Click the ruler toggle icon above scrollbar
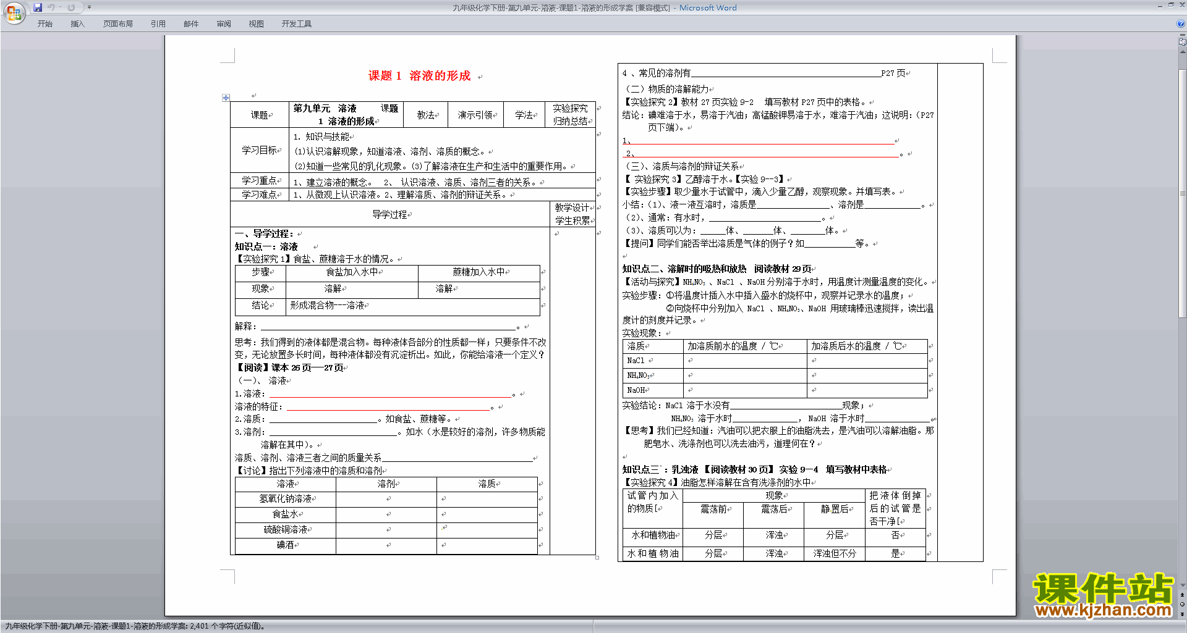The height and width of the screenshot is (633, 1187). click(1182, 42)
